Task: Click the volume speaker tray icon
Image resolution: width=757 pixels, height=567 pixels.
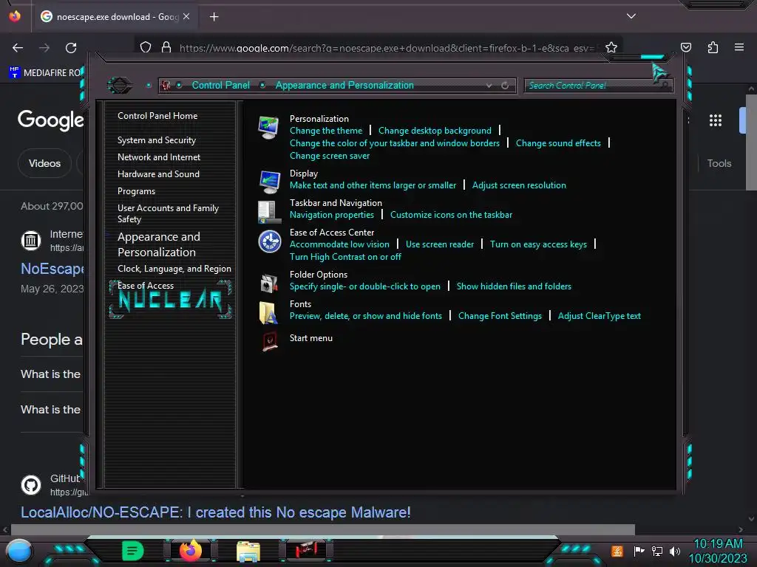Action: 675,551
